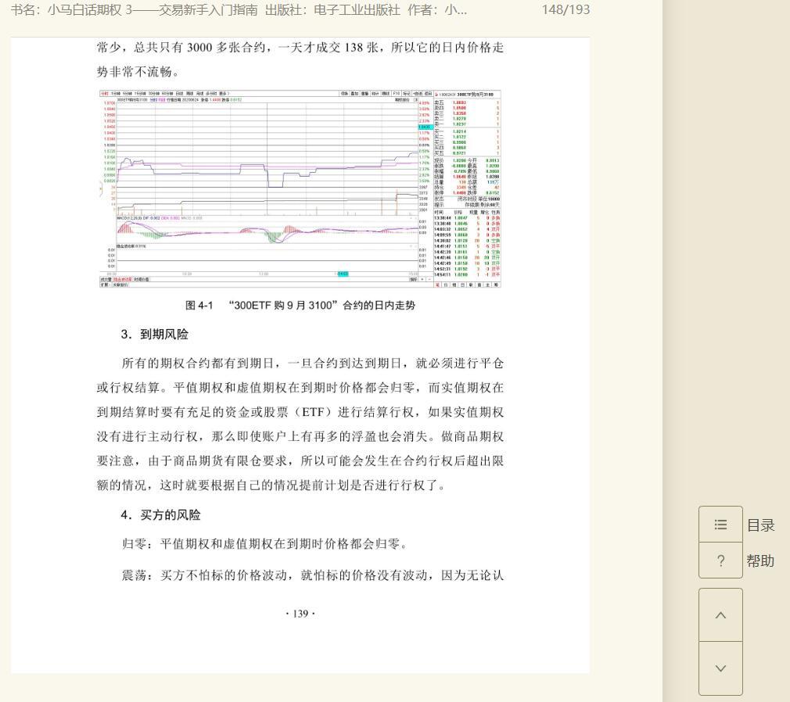Click the question mark help icon

(720, 561)
